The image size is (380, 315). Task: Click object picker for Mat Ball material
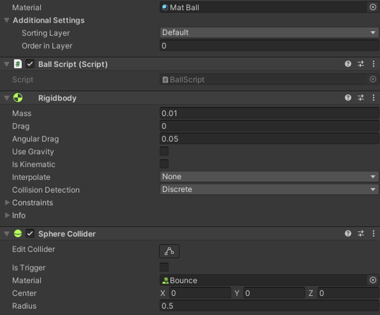373,7
